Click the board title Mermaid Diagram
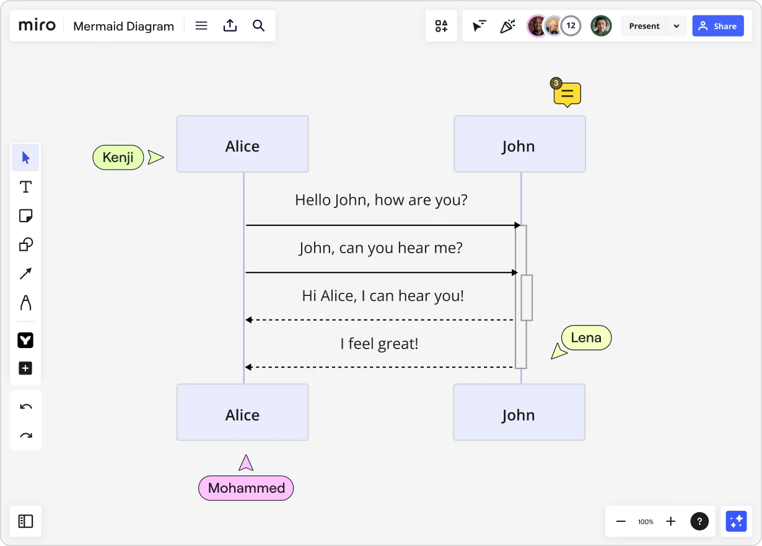 (123, 26)
